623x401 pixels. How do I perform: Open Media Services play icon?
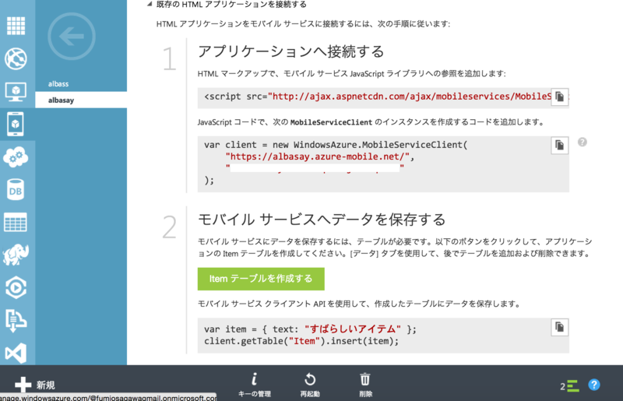[x=16, y=287]
